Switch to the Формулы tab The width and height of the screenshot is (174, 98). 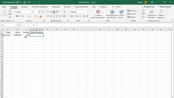click(x=56, y=7)
